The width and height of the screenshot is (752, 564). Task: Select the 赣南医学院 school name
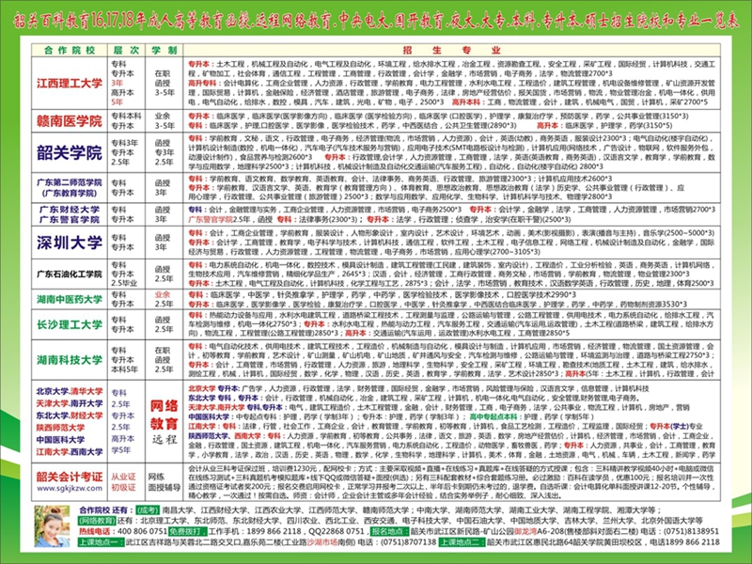(x=69, y=120)
